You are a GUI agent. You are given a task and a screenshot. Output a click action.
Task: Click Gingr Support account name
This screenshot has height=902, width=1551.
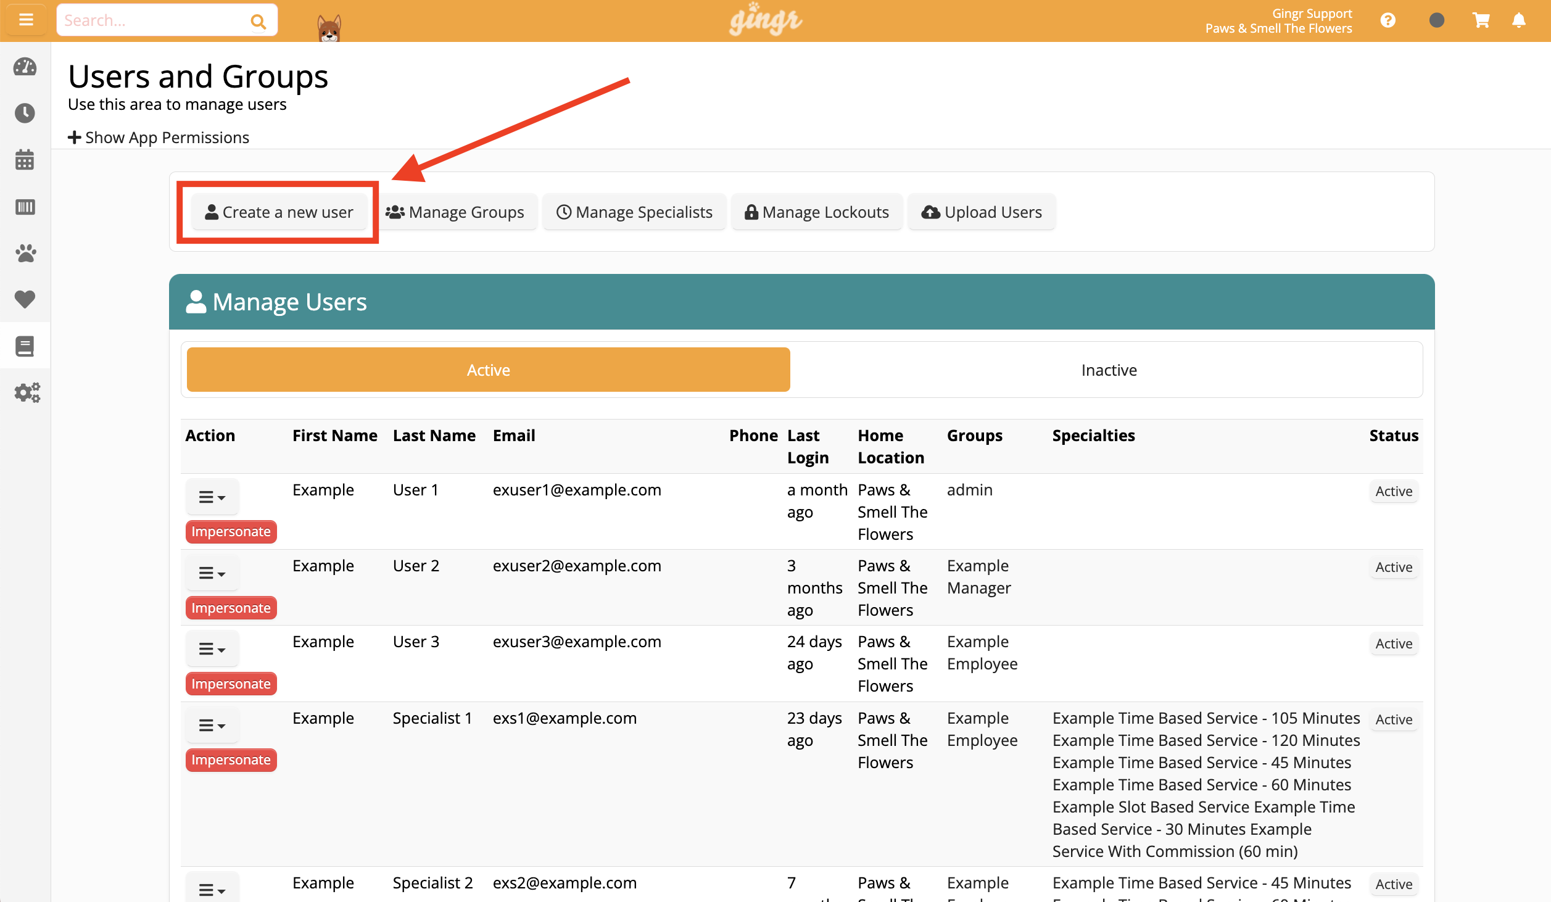point(1312,14)
